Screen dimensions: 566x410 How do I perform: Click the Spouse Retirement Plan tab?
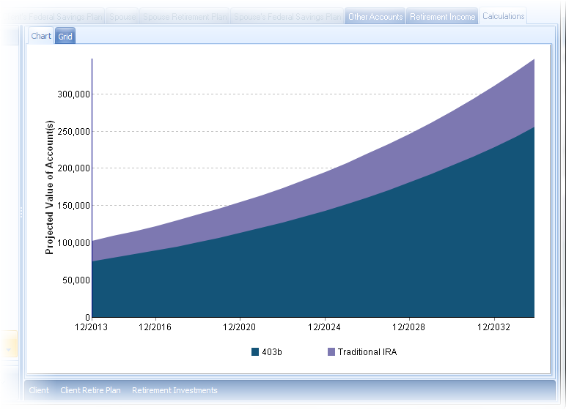pyautogui.click(x=185, y=16)
